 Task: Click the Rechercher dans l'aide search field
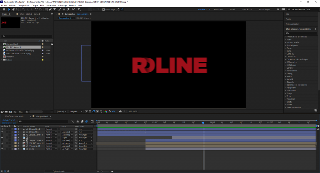tap(303, 10)
